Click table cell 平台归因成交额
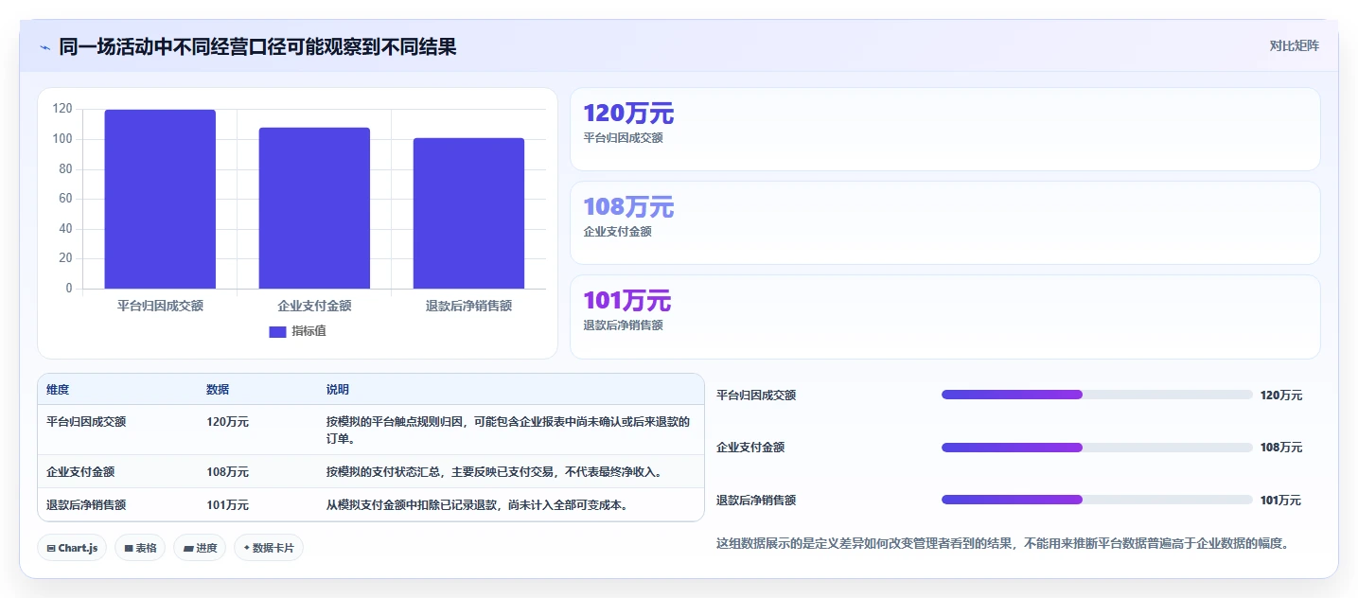Screen dimensions: 1358x598 pos(86,422)
